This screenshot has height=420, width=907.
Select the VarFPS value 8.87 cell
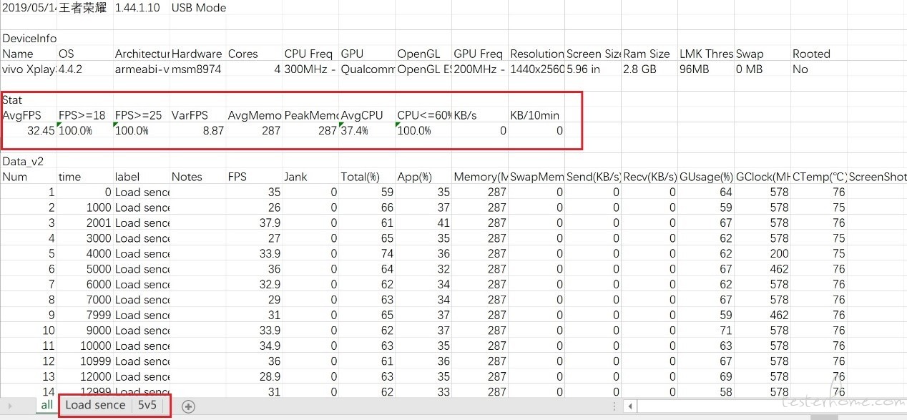tap(198, 130)
